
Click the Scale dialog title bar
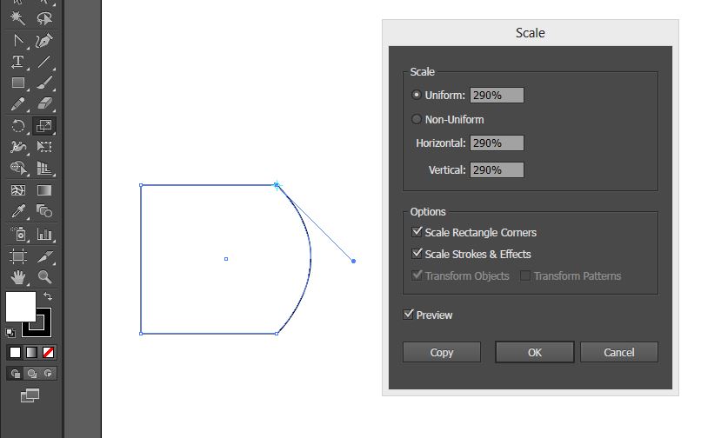point(531,33)
